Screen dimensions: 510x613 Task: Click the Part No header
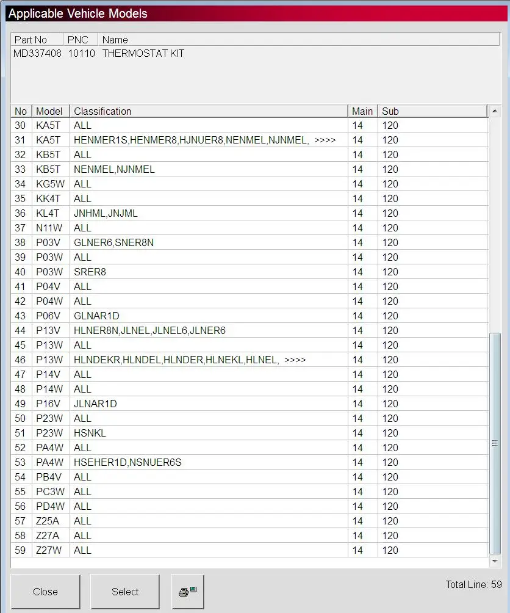click(37, 40)
